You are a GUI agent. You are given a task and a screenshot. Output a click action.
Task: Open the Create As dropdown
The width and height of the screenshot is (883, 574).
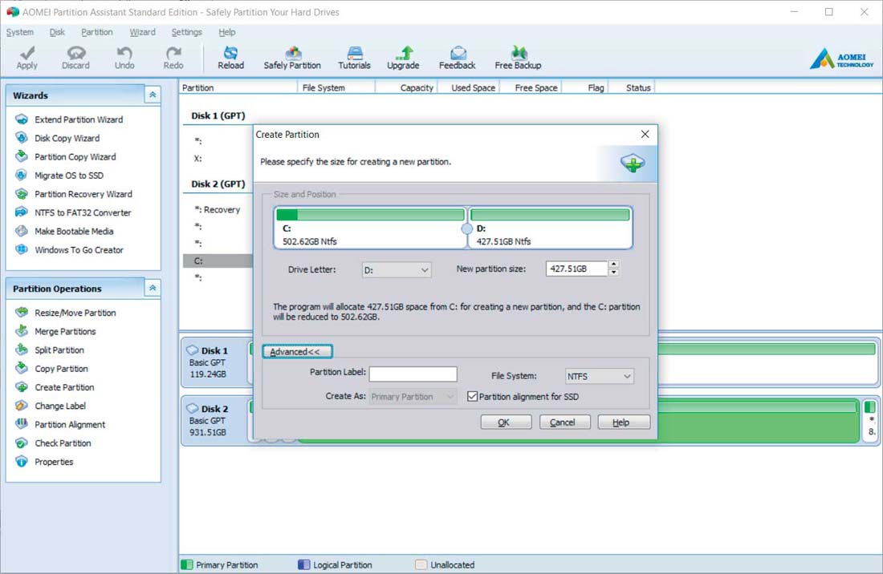(413, 396)
